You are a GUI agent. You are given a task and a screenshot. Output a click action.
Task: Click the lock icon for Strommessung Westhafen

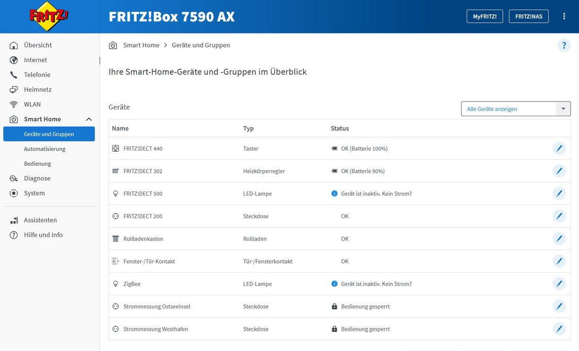(335, 329)
